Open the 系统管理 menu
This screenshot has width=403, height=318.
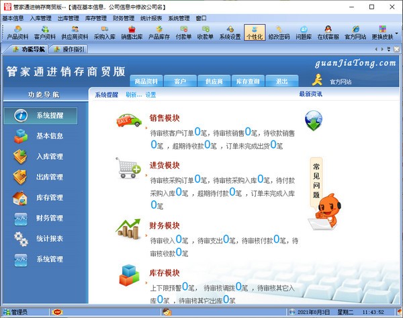(x=179, y=18)
